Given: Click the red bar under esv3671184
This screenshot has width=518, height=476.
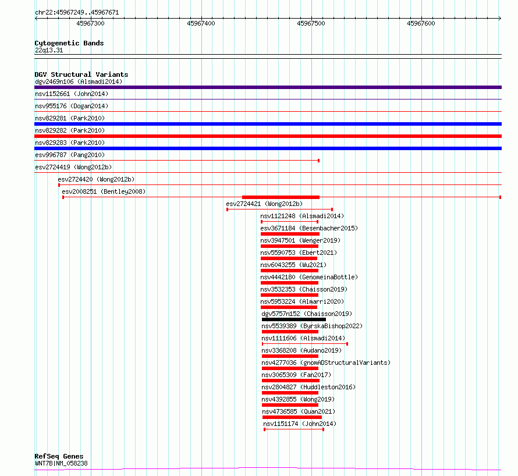Looking at the screenshot, I should pyautogui.click(x=290, y=234).
